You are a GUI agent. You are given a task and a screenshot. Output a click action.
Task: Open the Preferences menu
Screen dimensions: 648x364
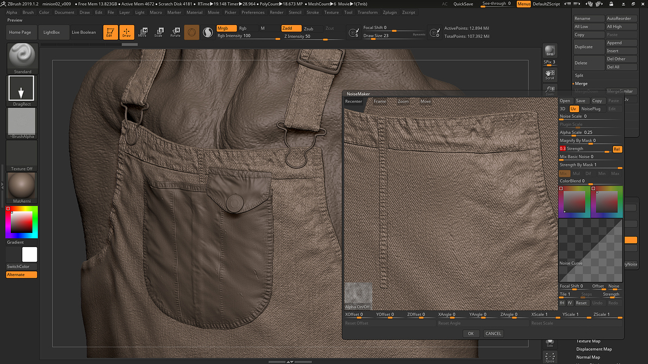pyautogui.click(x=253, y=12)
